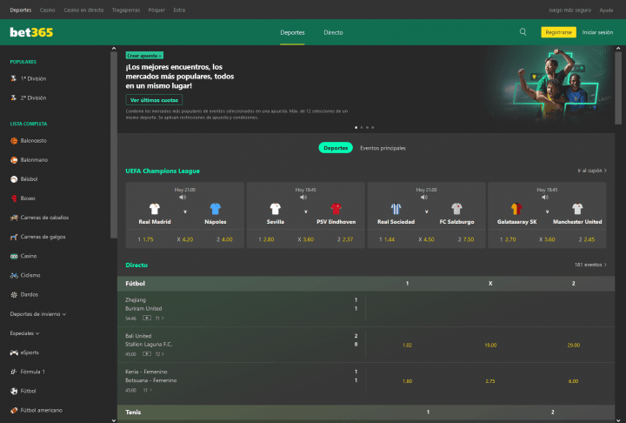Viewport: 626px width, 423px height.
Task: Expand the Especiales section
Action: 24,333
